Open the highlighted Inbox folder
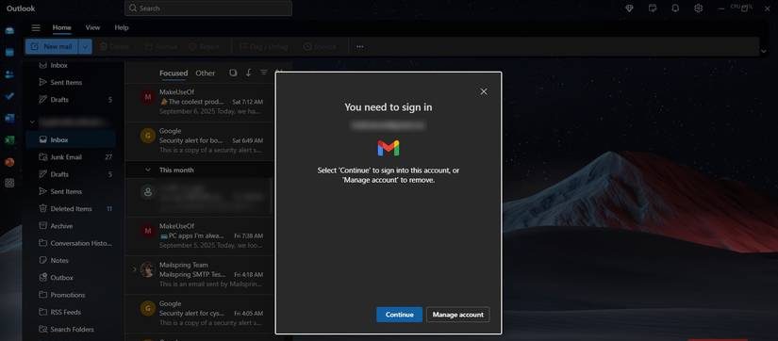778x341 pixels. [x=71, y=139]
